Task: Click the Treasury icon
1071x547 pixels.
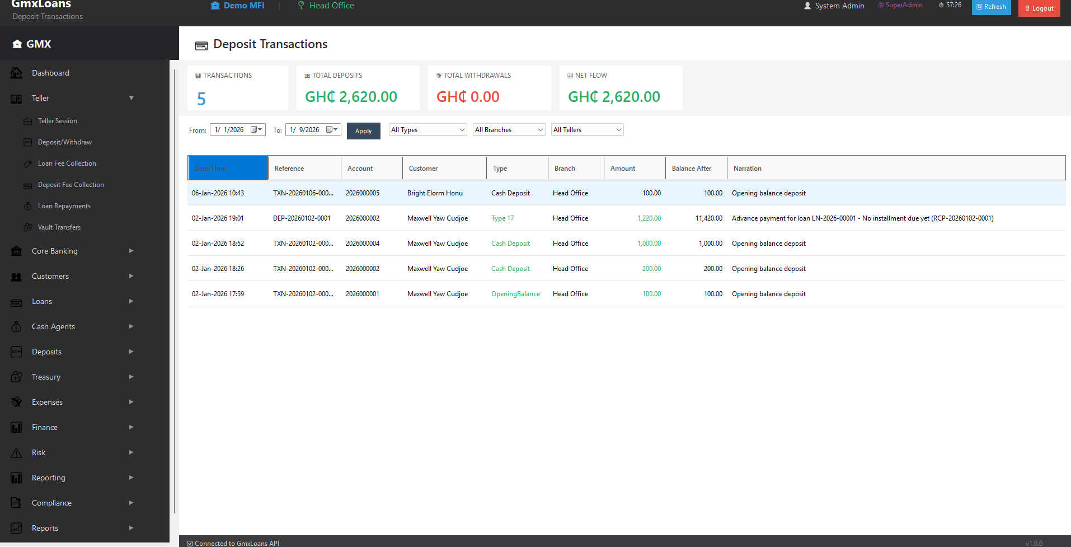Action: (16, 377)
